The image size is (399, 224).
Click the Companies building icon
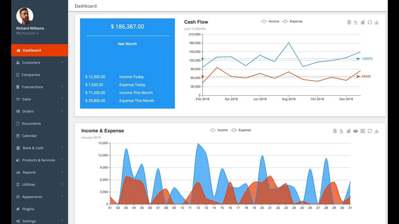[x=18, y=75]
